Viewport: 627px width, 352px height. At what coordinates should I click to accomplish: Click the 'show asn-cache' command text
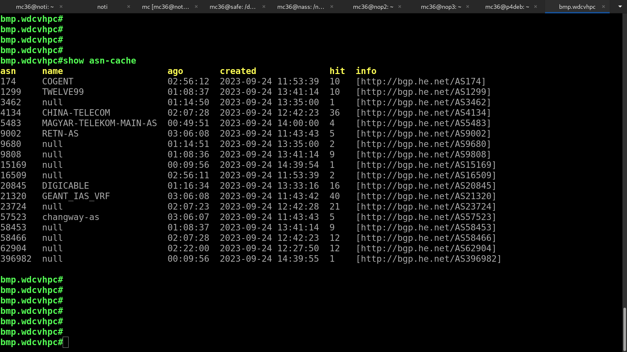tap(100, 61)
